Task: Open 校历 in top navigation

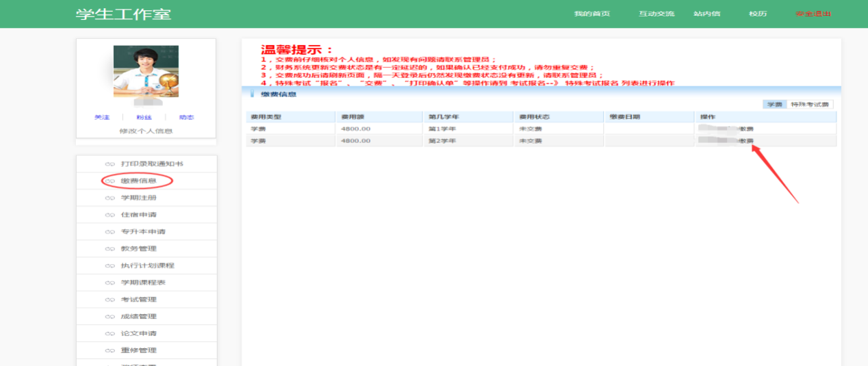Action: 758,14
